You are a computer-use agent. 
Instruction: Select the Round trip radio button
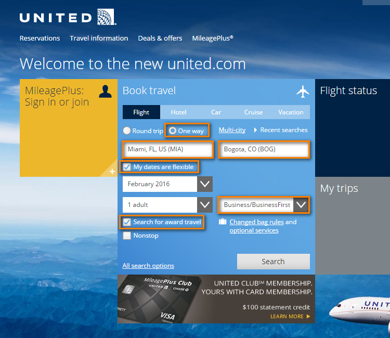127,131
